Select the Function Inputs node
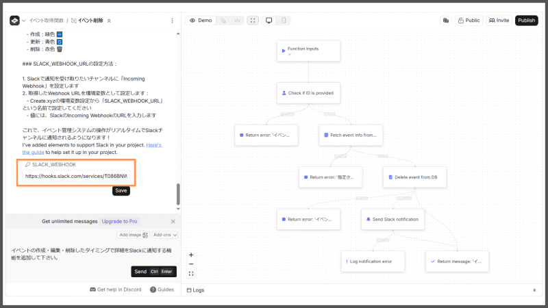 click(308, 51)
